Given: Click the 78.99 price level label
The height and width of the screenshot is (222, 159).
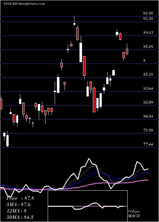Looking at the screenshot, I should [x=148, y=130].
